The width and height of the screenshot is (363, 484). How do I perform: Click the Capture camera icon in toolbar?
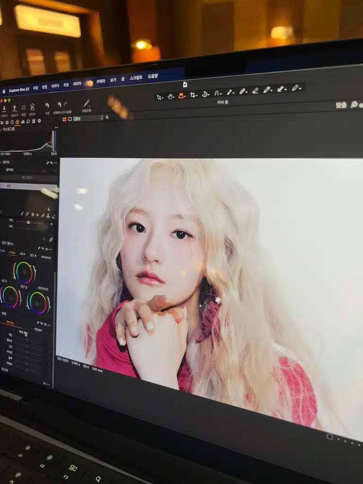click(x=24, y=107)
